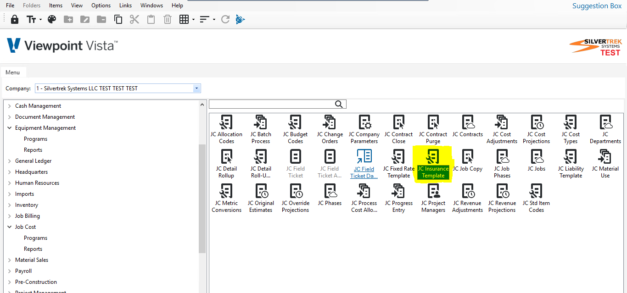This screenshot has height=293, width=627.
Task: Click the scissors cut icon
Action: 134,19
